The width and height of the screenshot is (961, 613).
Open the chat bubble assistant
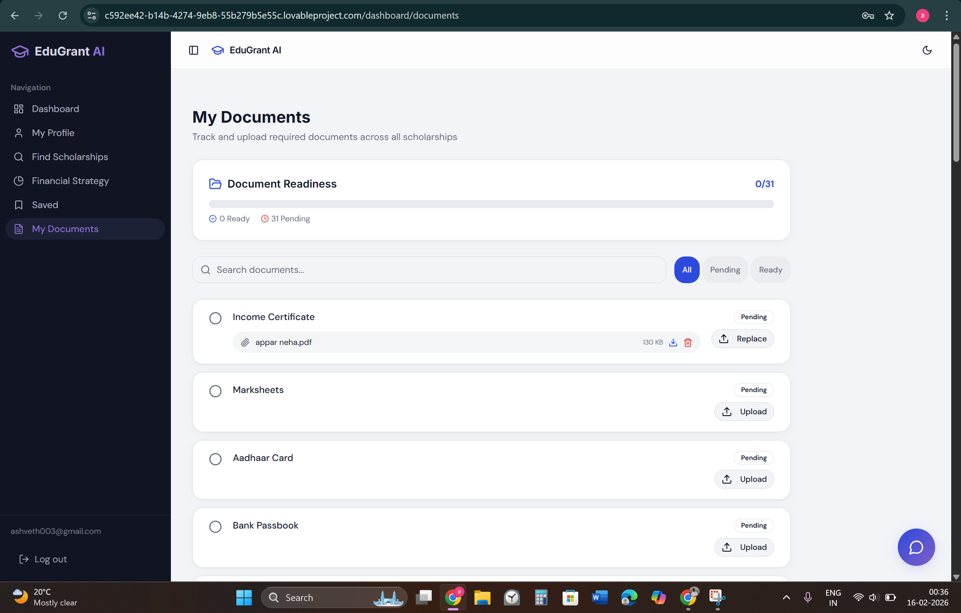916,547
